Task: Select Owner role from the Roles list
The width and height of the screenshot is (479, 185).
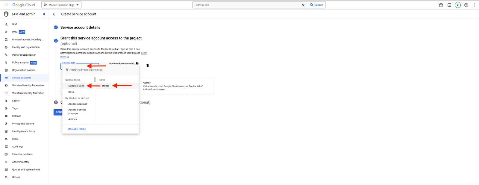Action: (x=106, y=86)
